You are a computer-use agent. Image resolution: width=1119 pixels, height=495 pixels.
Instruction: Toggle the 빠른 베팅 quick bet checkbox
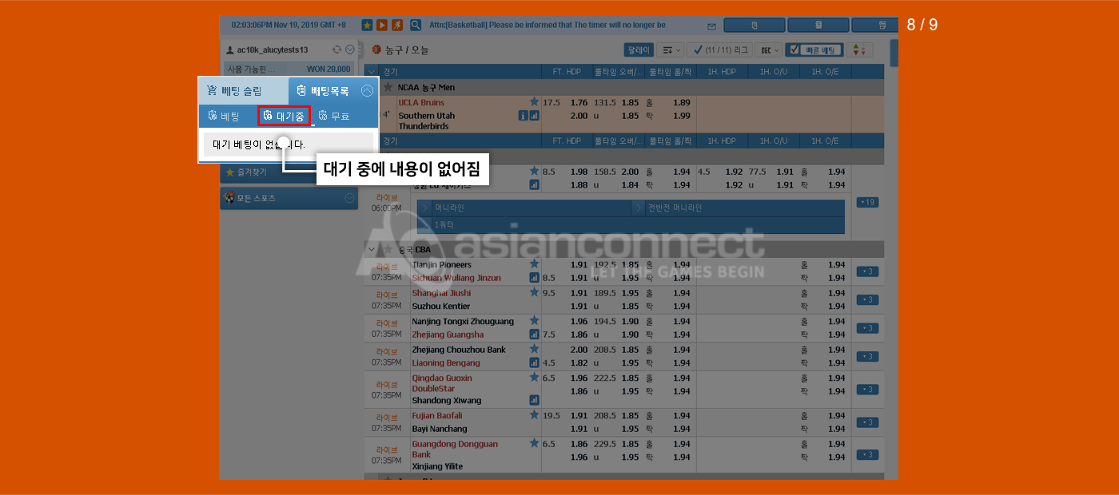point(794,49)
